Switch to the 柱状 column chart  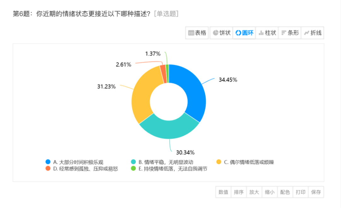267,33
